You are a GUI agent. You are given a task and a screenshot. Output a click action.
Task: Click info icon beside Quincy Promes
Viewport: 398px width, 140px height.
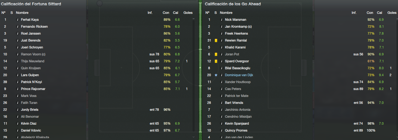[222, 130]
